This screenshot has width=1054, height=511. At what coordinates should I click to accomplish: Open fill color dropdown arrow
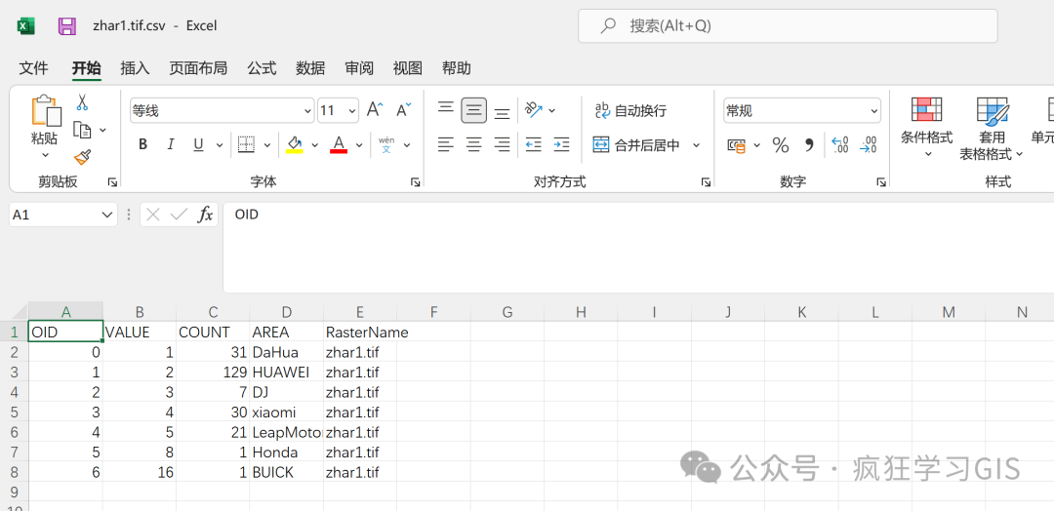[x=314, y=145]
